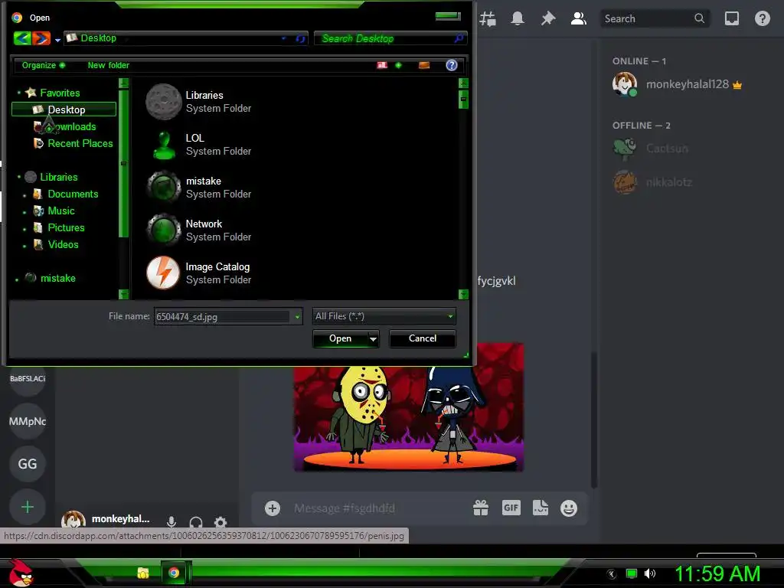784x588 pixels.
Task: Select Recent Places in navigation pane
Action: pos(73,143)
